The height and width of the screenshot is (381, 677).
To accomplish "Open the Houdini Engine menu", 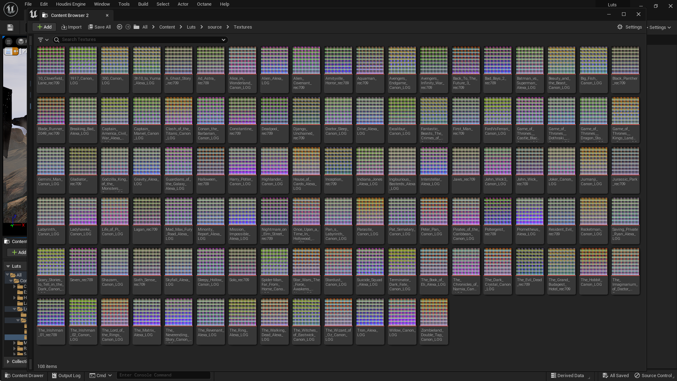I will (71, 4).
